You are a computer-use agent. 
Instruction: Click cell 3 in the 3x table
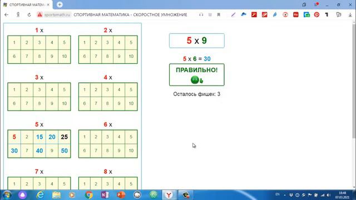tap(39, 90)
